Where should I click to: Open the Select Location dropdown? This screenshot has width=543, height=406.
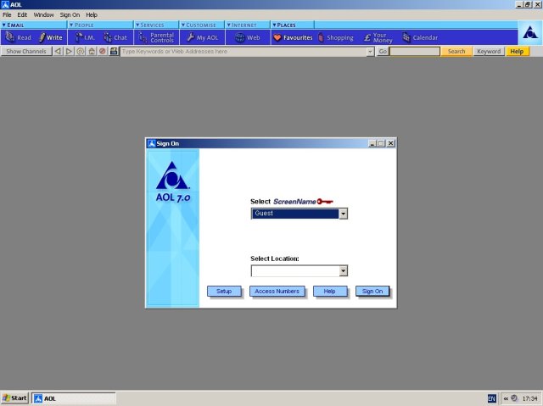coord(343,270)
